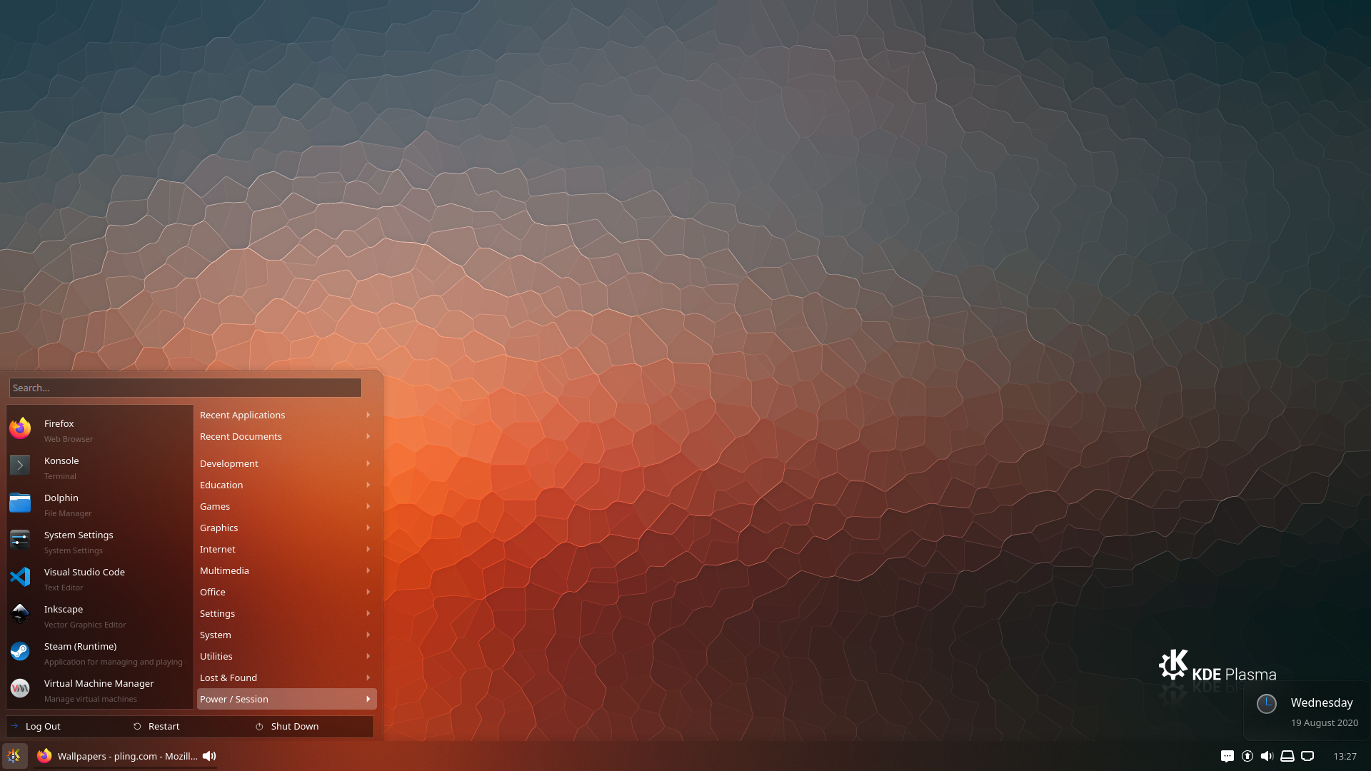Viewport: 1371px width, 771px height.
Task: Click 'Text Editor' description text
Action: (64, 588)
